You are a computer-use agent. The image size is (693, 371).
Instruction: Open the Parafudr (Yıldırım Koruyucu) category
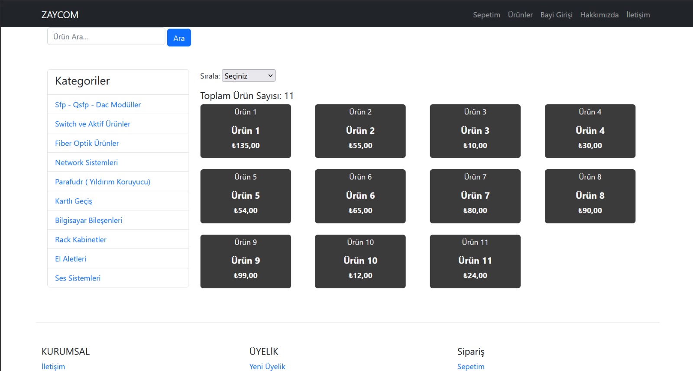pos(103,182)
